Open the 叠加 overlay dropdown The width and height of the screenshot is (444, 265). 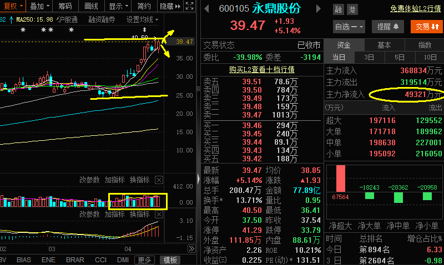[39, 6]
